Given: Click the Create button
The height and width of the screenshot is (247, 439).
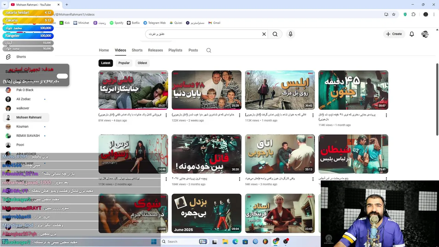Looking at the screenshot, I should pos(394,34).
